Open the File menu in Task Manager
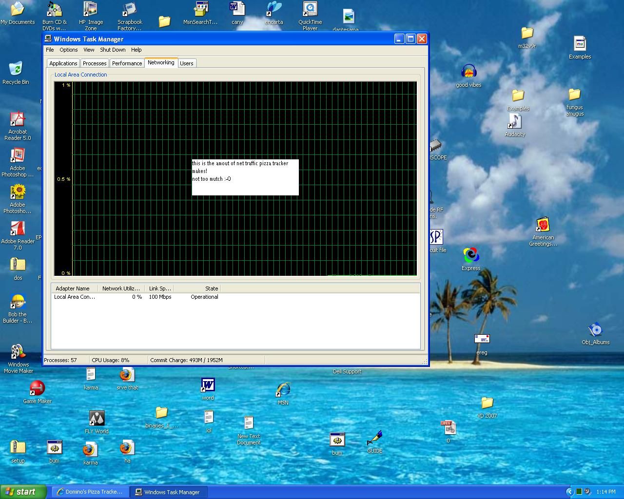This screenshot has height=499, width=624. click(50, 50)
